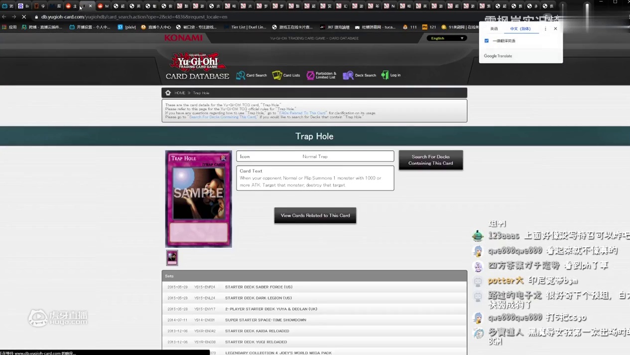The width and height of the screenshot is (630, 355).
Task: Open Google Translate options menu
Action: [x=545, y=28]
